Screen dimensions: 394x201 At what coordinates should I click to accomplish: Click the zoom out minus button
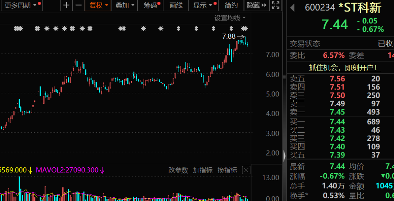tap(78, 5)
